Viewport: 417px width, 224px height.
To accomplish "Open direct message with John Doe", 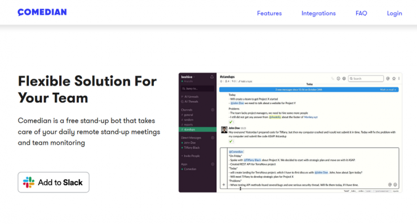I will click(x=188, y=143).
